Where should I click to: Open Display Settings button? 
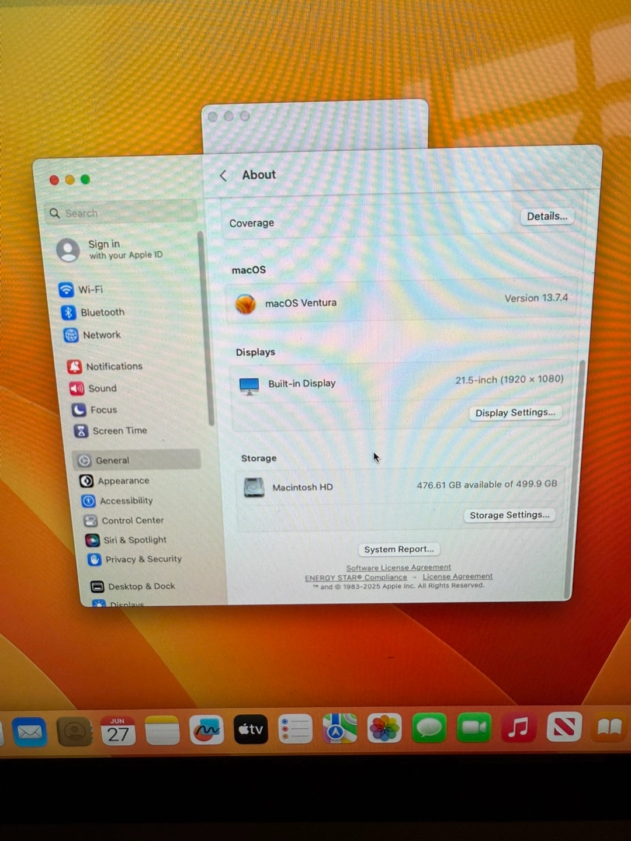[515, 413]
